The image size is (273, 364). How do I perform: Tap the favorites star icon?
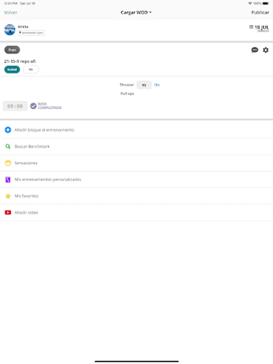[x=8, y=196]
